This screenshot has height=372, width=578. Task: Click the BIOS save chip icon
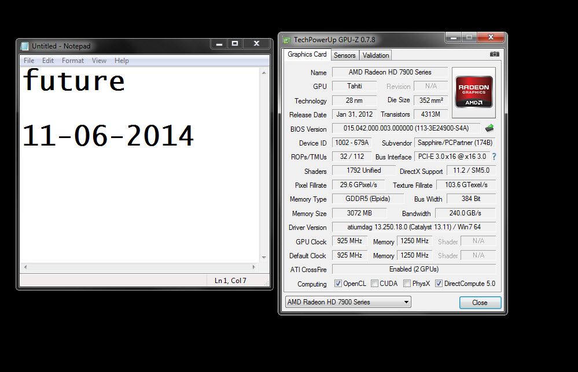[489, 128]
